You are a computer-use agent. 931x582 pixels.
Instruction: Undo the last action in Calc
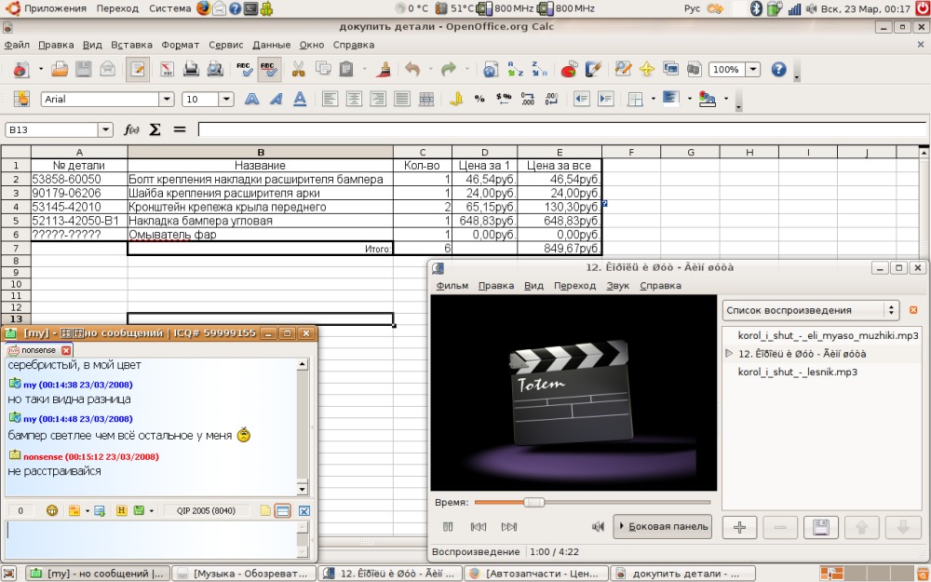pyautogui.click(x=412, y=70)
